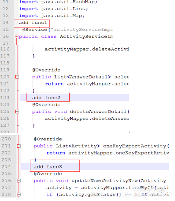Place cursor on 'import java.util.HashMap' line
The width and height of the screenshot is (175, 201).
(58, 2)
